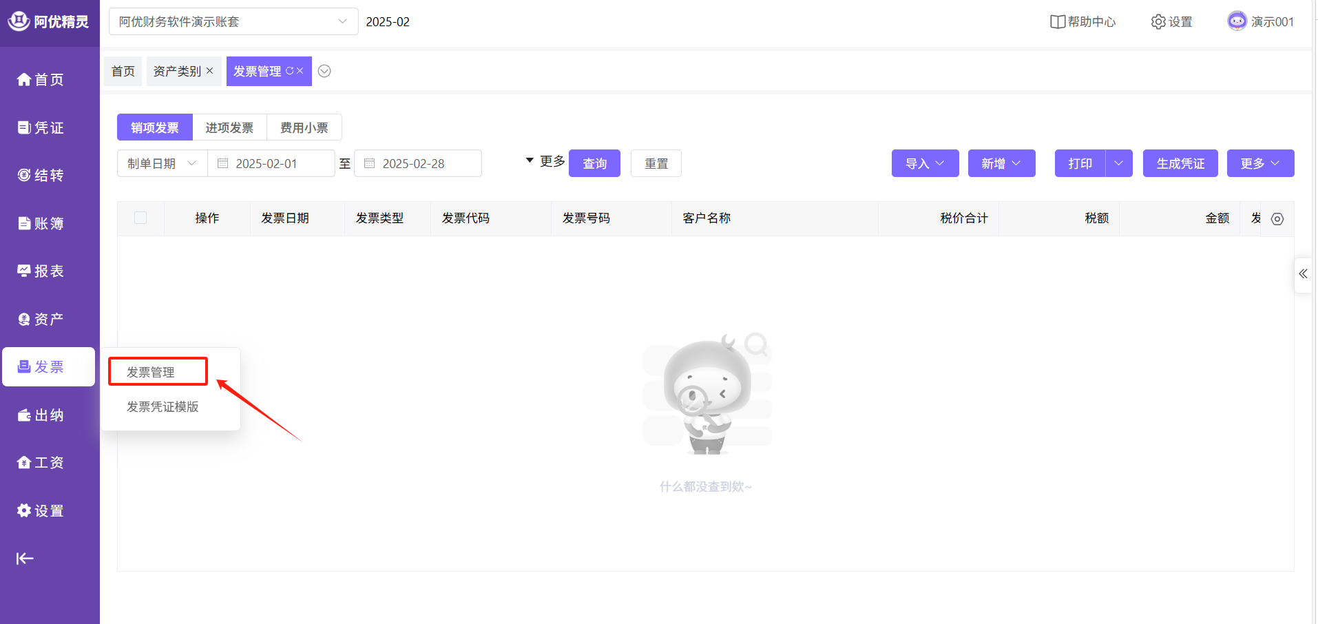Expand the 导入 import dropdown
This screenshot has width=1318, height=624.
925,164
